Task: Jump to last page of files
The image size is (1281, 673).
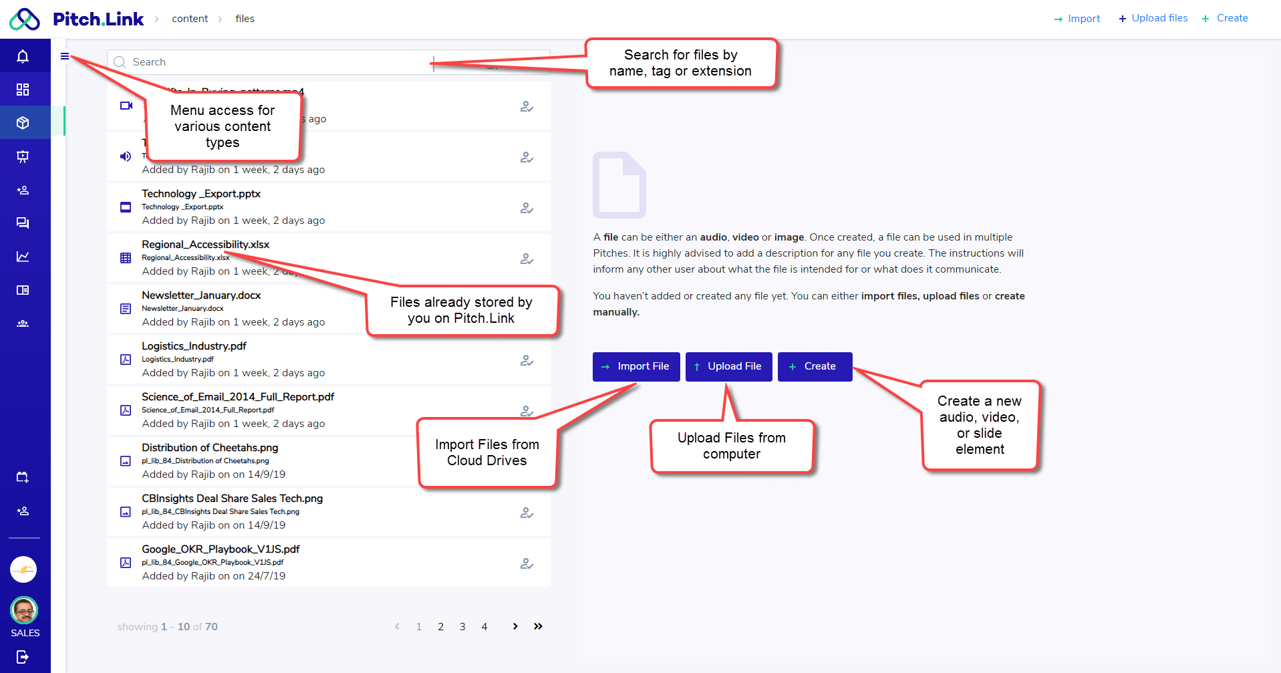Action: [538, 626]
